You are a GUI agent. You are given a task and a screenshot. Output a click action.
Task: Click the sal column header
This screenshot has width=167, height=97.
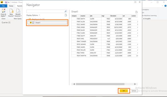pyautogui.click(x=127, y=16)
